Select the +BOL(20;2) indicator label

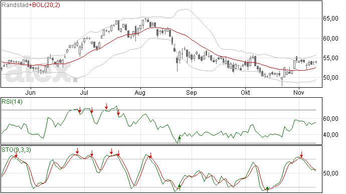(44, 5)
